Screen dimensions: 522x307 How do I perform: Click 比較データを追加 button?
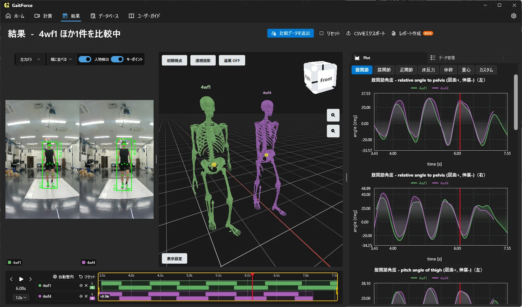pos(291,33)
